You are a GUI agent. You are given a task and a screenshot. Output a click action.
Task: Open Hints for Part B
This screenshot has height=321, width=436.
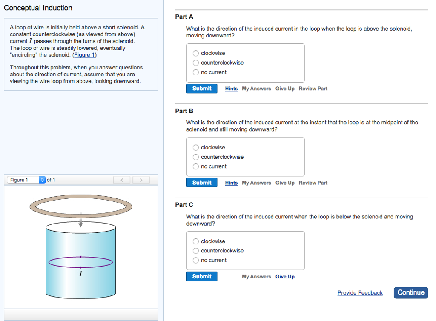(231, 183)
